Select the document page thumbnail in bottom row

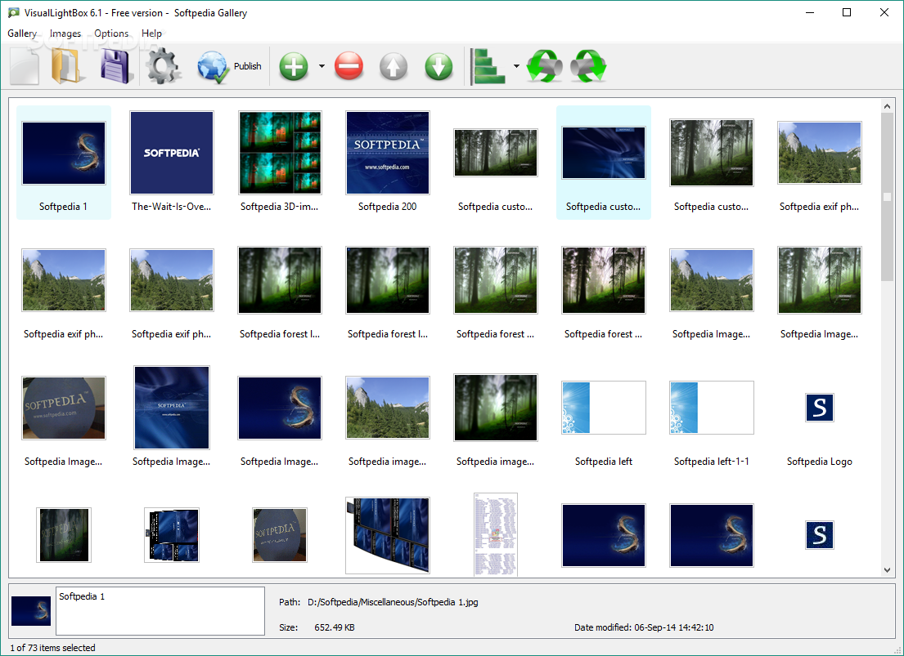click(x=495, y=534)
